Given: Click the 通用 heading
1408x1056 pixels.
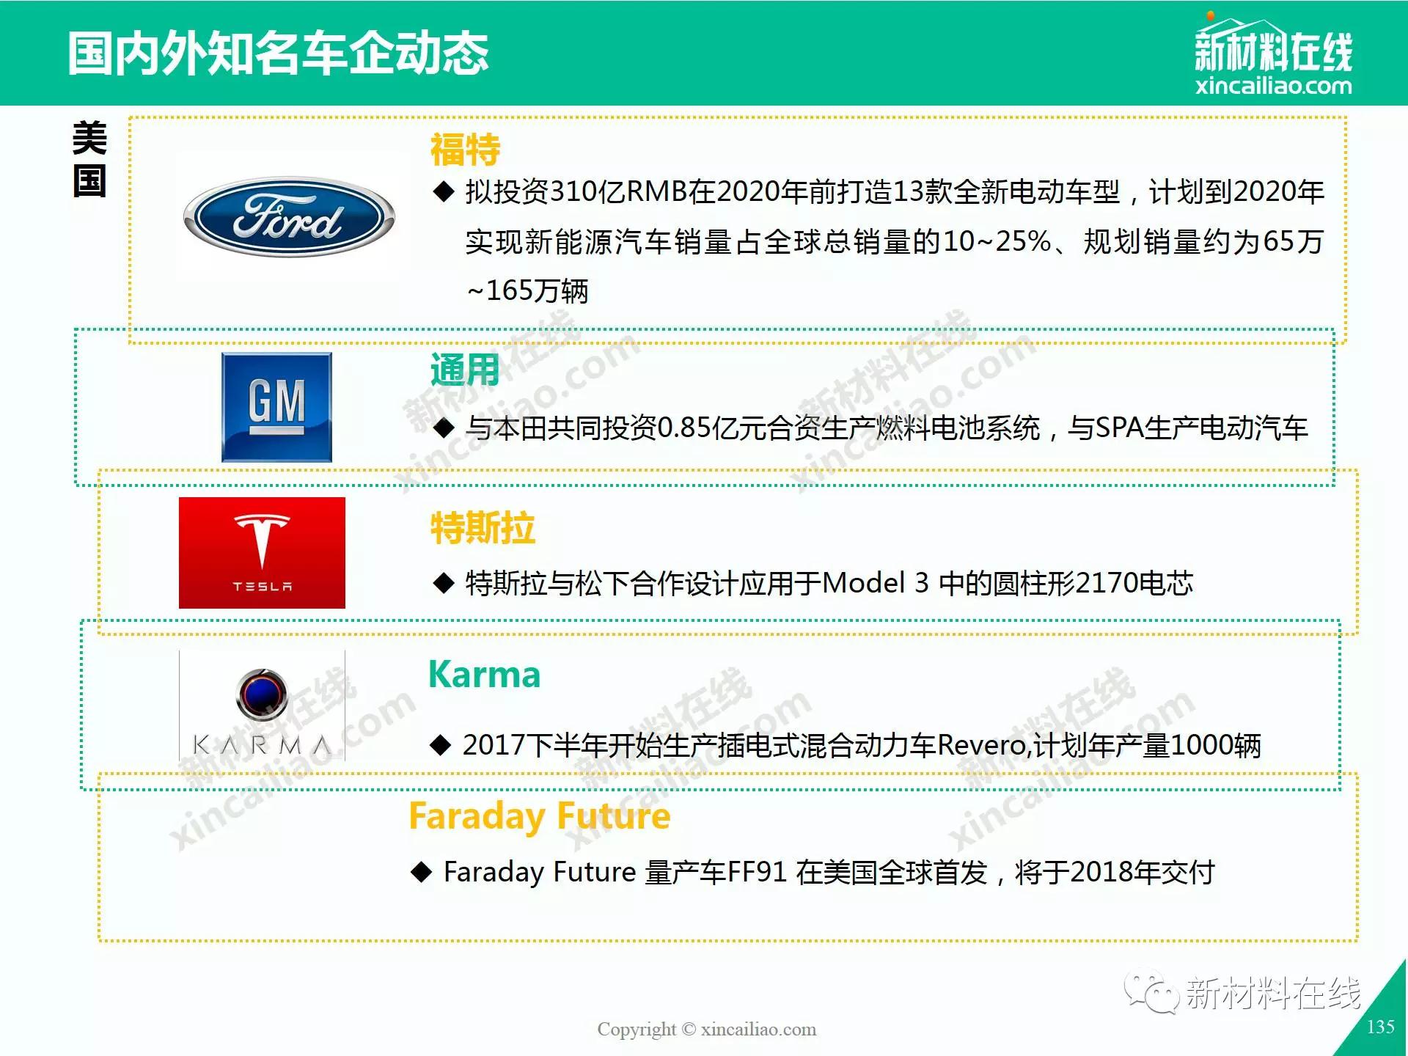Looking at the screenshot, I should [x=464, y=370].
